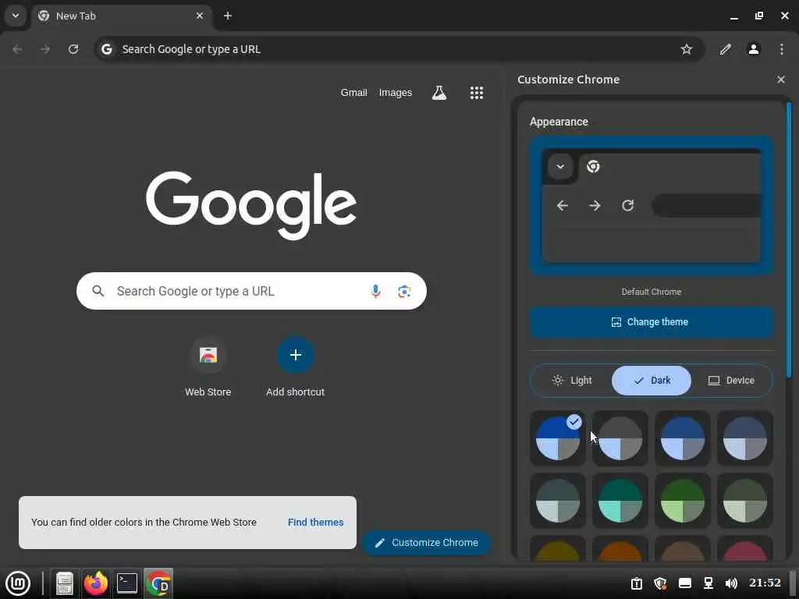Click the clipboard tray icon
Image resolution: width=799 pixels, height=599 pixels.
(637, 583)
